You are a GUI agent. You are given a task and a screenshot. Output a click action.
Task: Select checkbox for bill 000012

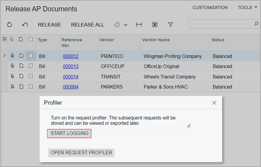coord(30,56)
